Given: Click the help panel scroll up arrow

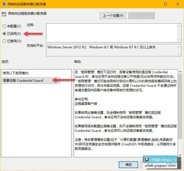Looking at the screenshot, I should [180, 72].
